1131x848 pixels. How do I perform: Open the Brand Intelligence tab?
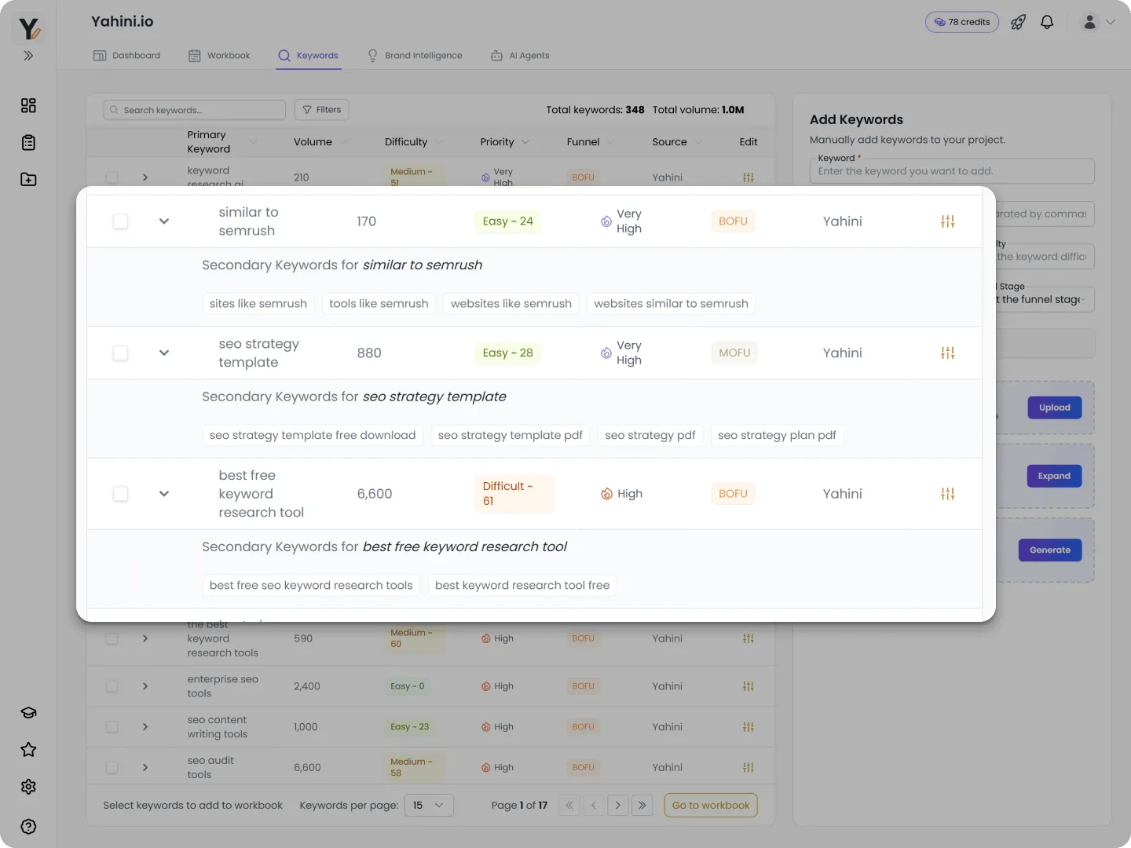coord(415,55)
